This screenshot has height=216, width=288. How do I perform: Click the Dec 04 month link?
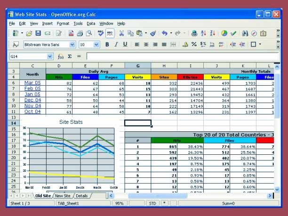(32, 100)
